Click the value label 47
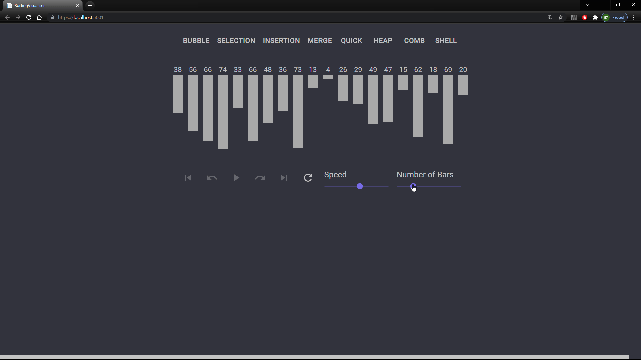Screen dimensions: 641x360 388,70
